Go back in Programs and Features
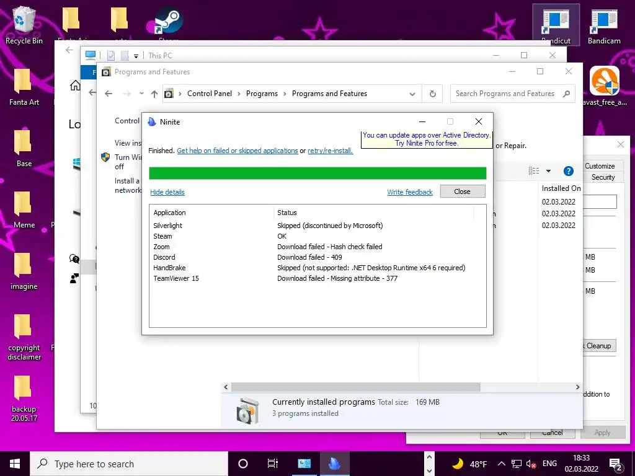Image resolution: width=635 pixels, height=476 pixels. (108, 94)
